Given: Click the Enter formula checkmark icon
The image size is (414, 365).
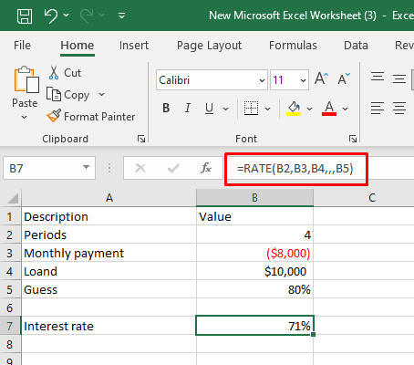Looking at the screenshot, I should tap(173, 168).
